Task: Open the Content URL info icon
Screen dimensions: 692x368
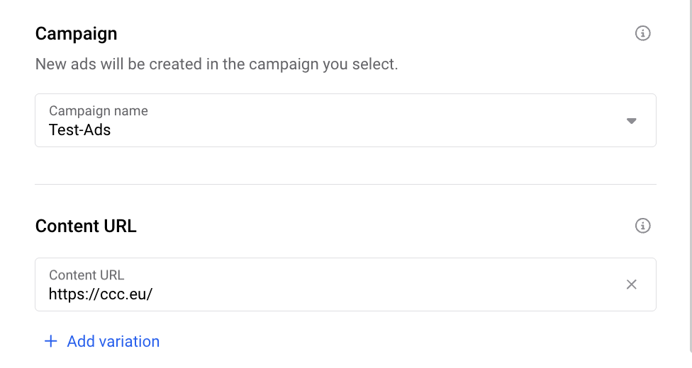Action: 642,226
